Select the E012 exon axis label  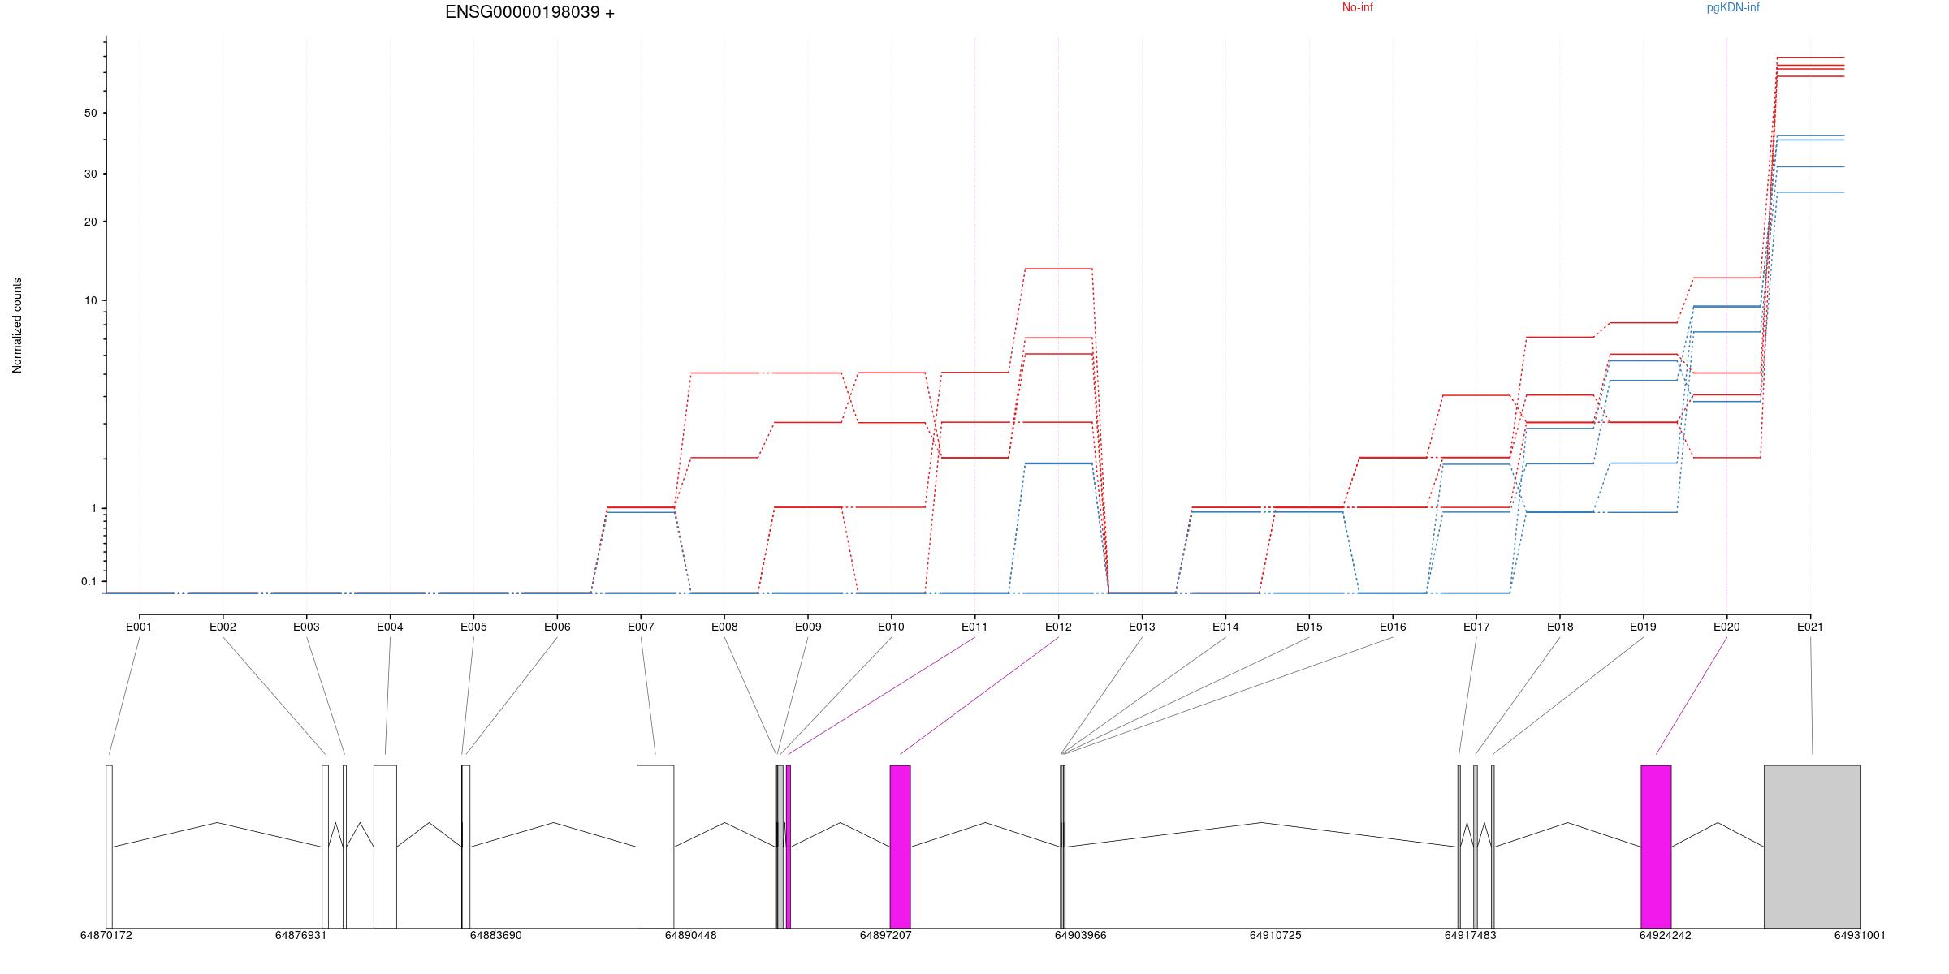point(1058,627)
